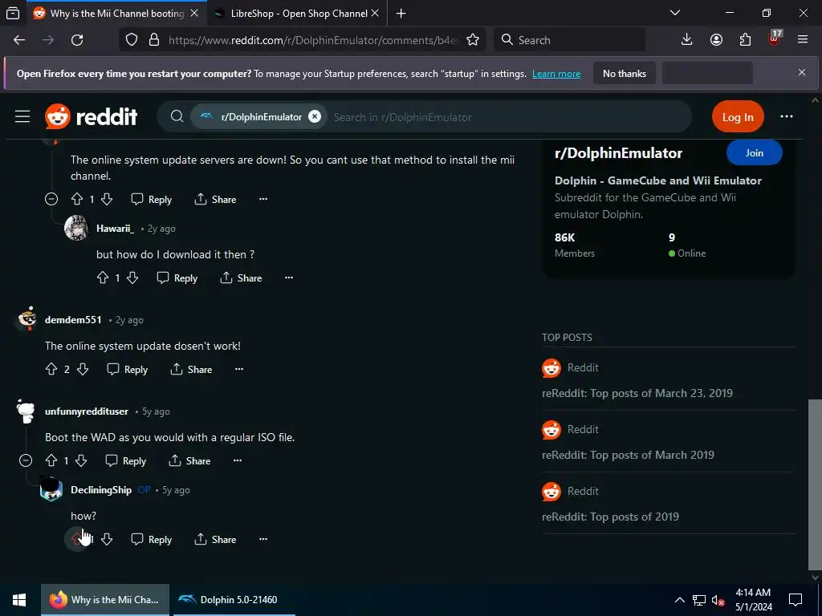The image size is (822, 616).
Task: Open the Extensions puzzle-piece menu
Action: click(745, 40)
